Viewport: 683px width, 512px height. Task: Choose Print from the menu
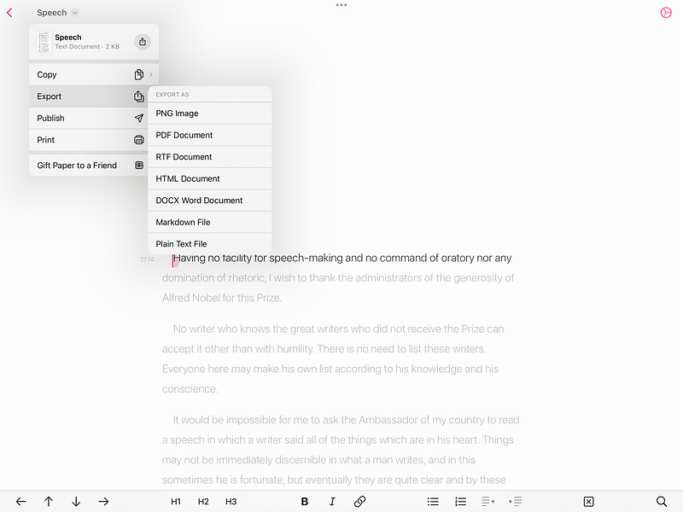pos(89,140)
